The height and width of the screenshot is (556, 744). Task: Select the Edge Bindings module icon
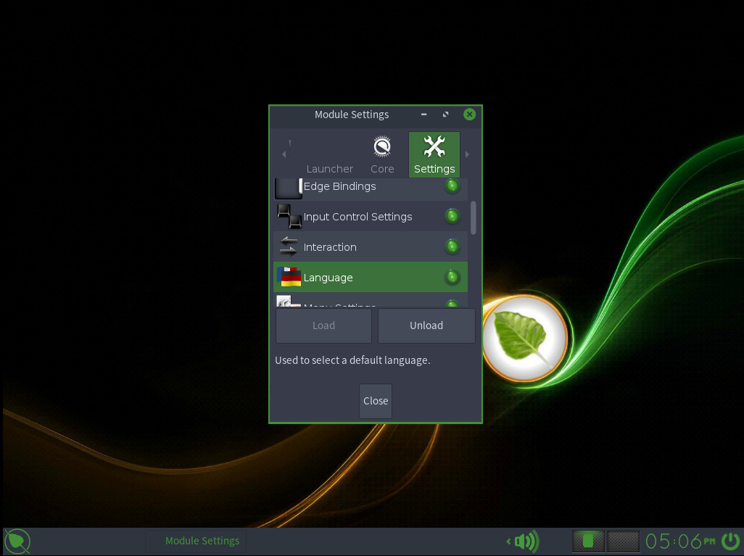(x=289, y=187)
